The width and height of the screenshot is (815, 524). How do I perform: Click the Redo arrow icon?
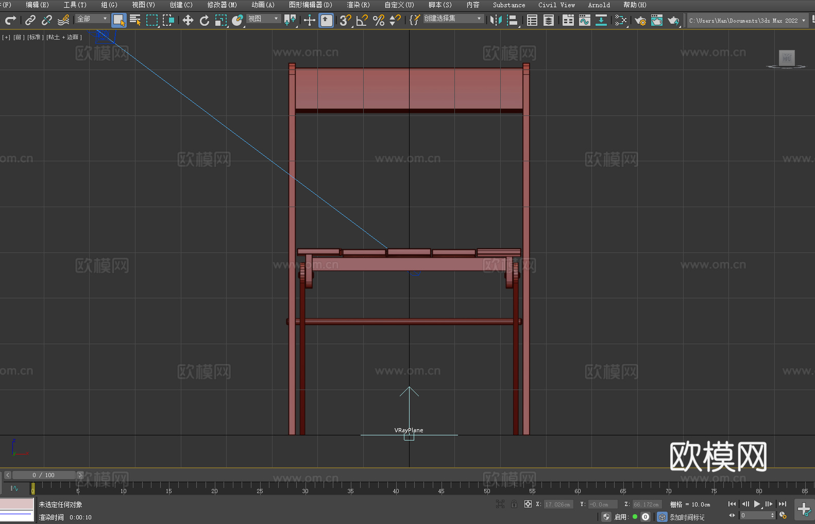tap(10, 20)
